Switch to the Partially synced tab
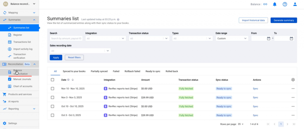The height and width of the screenshot is (129, 304). [99, 71]
